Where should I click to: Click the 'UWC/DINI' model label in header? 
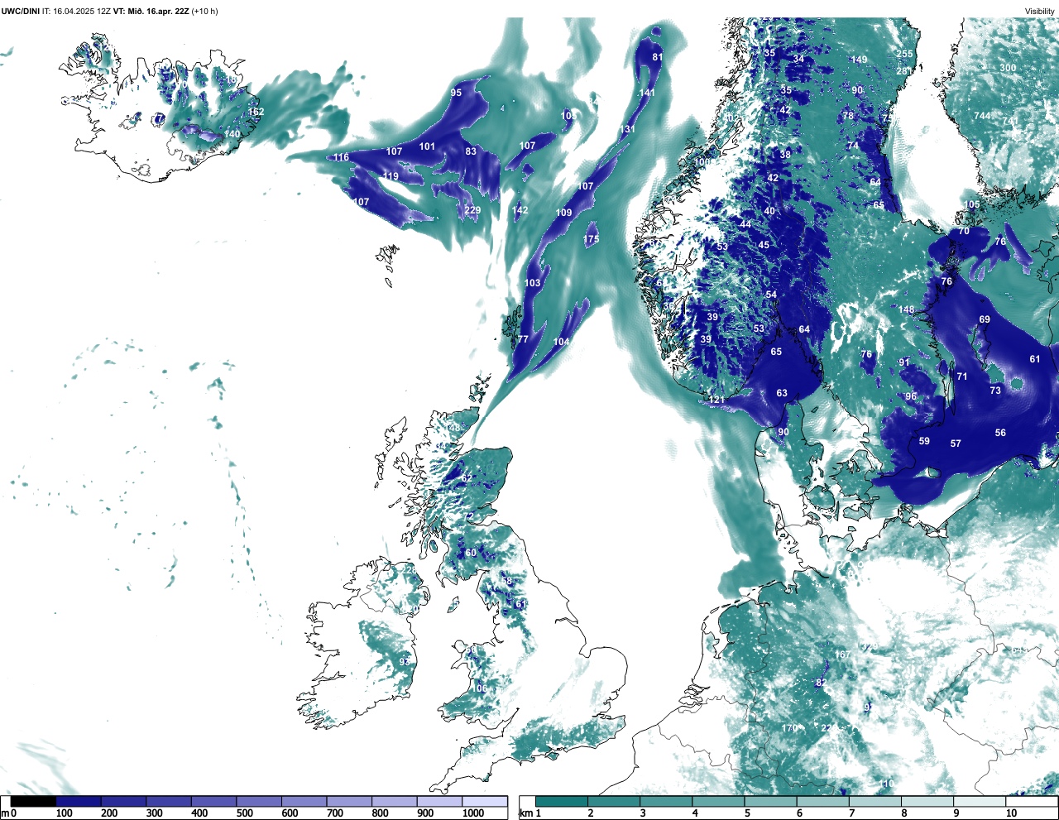[20, 12]
